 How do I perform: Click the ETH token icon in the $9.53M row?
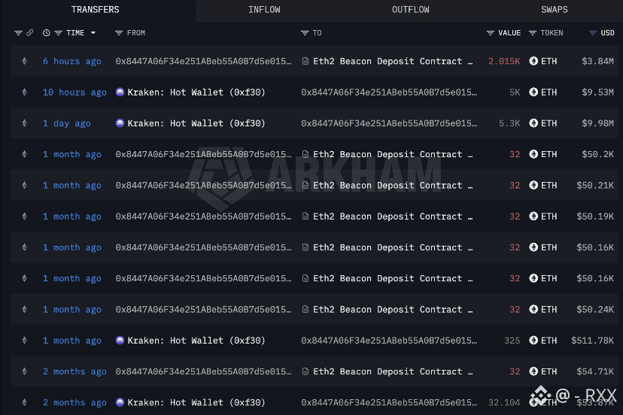coord(533,92)
